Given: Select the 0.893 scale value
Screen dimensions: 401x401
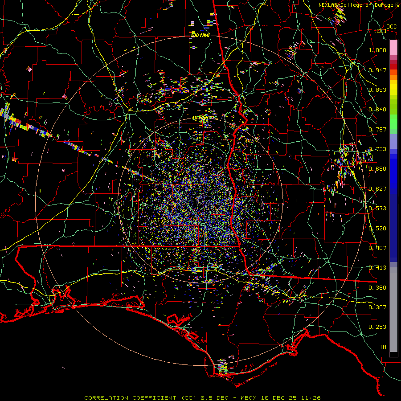Looking at the screenshot, I should pos(377,90).
